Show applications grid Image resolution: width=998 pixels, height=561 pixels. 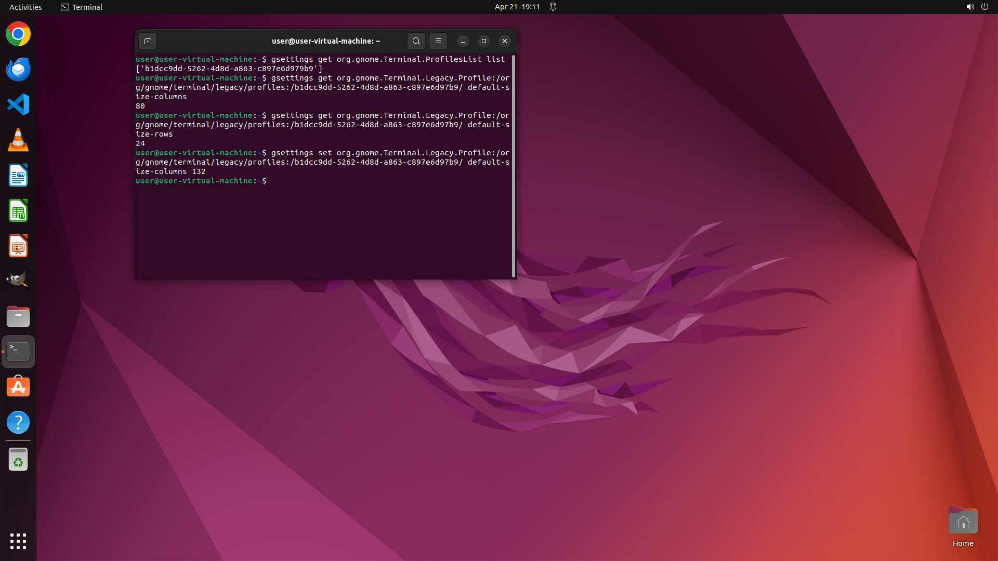18,541
